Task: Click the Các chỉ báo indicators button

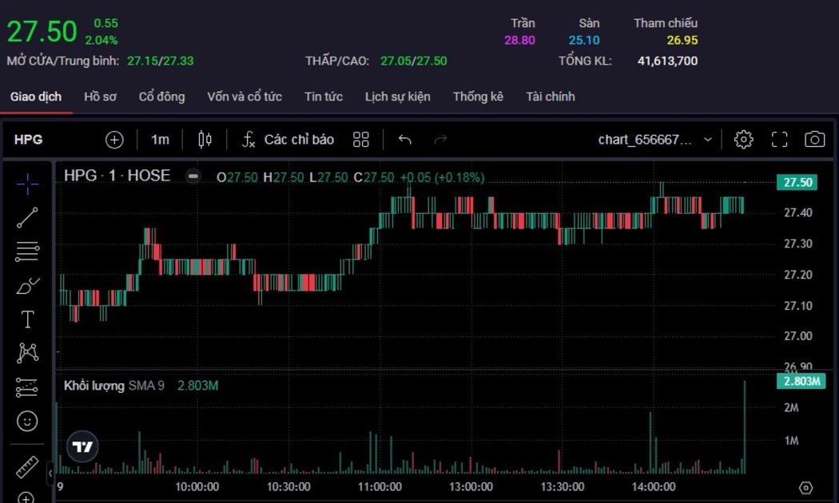Action: click(x=288, y=140)
